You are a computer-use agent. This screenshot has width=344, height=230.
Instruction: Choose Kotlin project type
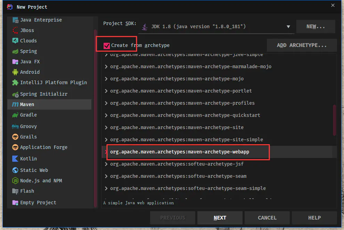tap(49, 159)
